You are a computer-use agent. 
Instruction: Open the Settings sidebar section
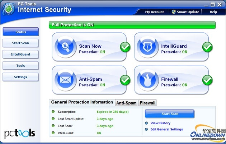[20, 77]
